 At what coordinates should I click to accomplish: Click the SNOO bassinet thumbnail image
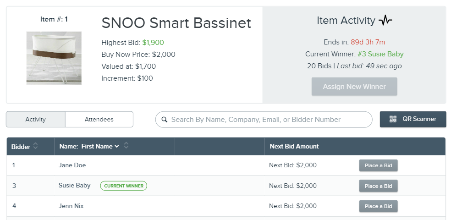[x=54, y=58]
